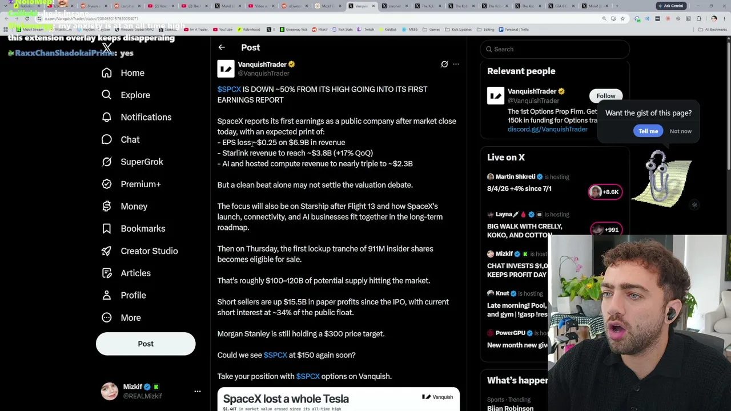This screenshot has height=411, width=731.
Task: Click the white Post button in the sidebar
Action: click(146, 344)
